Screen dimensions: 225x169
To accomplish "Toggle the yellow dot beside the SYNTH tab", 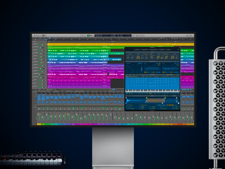I will [135, 50].
